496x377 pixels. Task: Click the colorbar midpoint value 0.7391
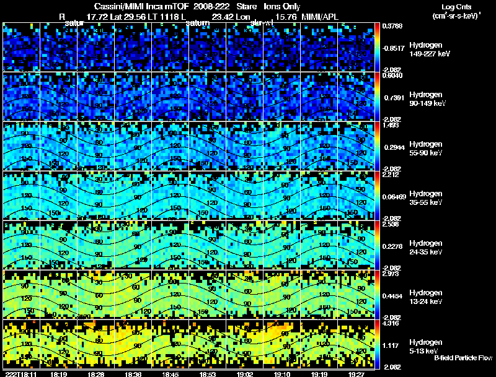point(394,98)
